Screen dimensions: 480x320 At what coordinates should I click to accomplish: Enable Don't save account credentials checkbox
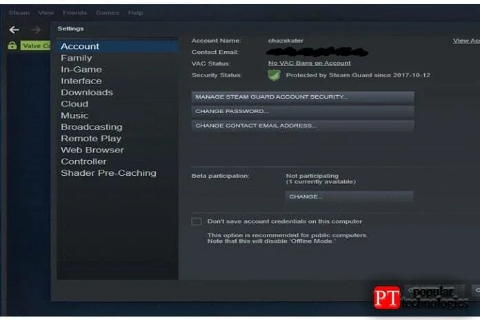coord(197,221)
